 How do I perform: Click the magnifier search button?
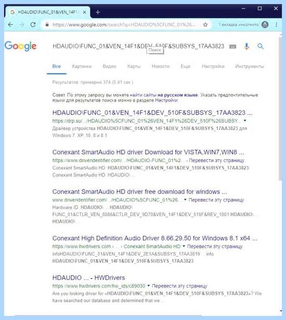click(x=261, y=46)
